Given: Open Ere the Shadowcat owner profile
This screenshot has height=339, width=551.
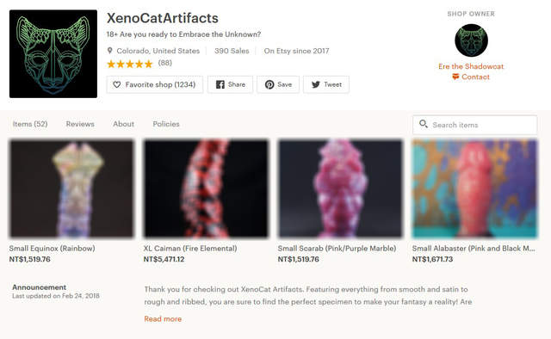Looking at the screenshot, I should tap(471, 66).
